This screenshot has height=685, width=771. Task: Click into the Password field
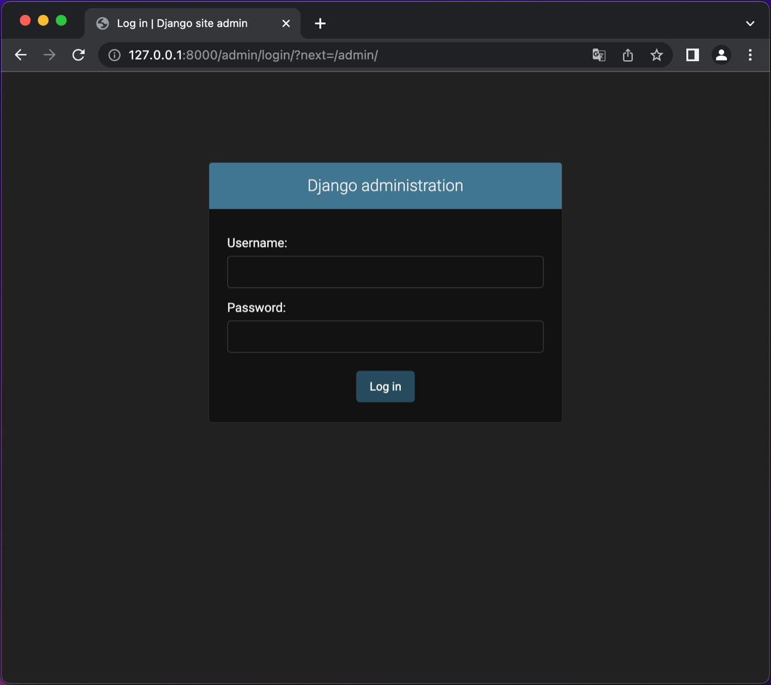385,336
